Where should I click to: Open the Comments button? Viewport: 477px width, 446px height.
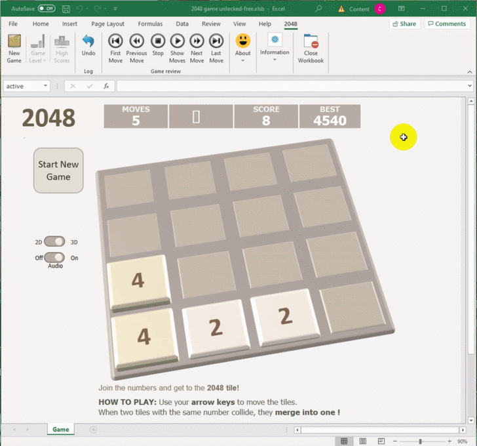(447, 24)
